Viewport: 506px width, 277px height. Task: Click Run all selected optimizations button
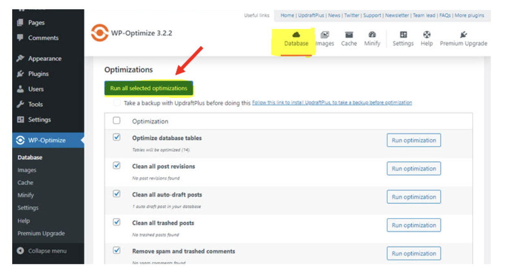pyautogui.click(x=149, y=89)
